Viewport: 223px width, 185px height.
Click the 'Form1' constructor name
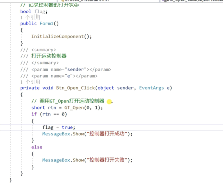coord(46,23)
